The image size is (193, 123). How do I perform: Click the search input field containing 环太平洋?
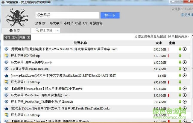click(67, 15)
